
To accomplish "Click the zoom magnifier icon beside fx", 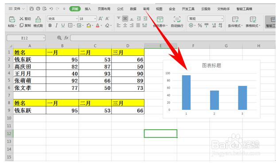I will point(59,38).
